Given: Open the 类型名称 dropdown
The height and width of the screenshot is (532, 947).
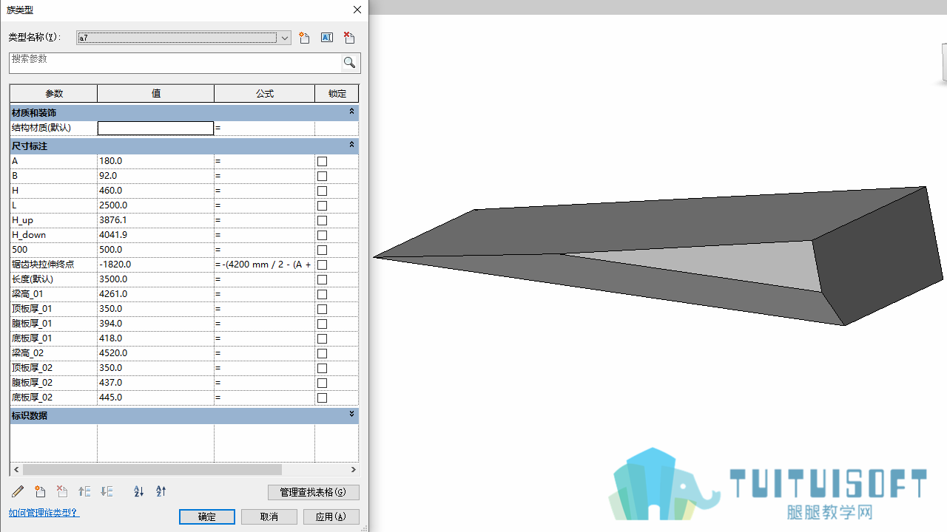Looking at the screenshot, I should (x=285, y=38).
